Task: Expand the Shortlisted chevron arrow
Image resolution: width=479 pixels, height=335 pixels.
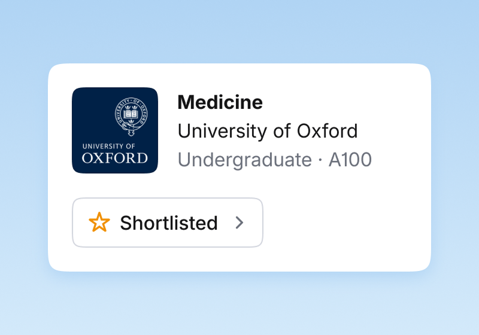Action: 239,223
